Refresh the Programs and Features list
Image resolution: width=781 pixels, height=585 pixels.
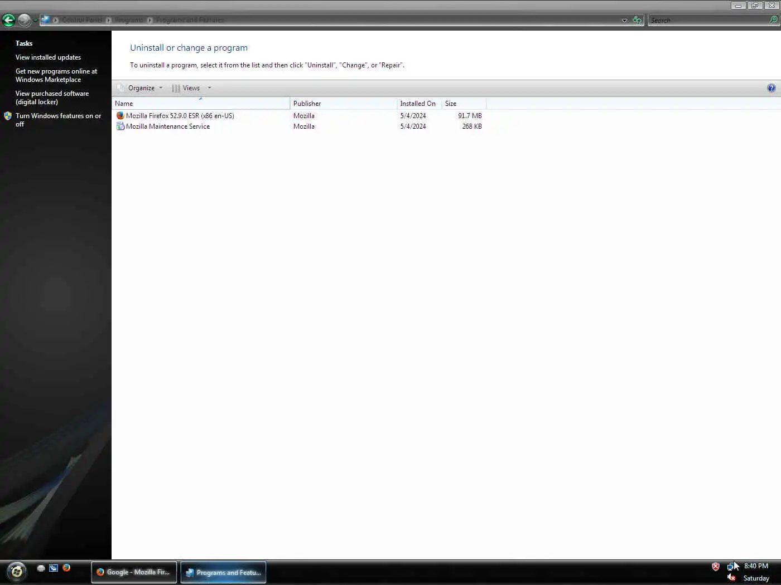(637, 20)
